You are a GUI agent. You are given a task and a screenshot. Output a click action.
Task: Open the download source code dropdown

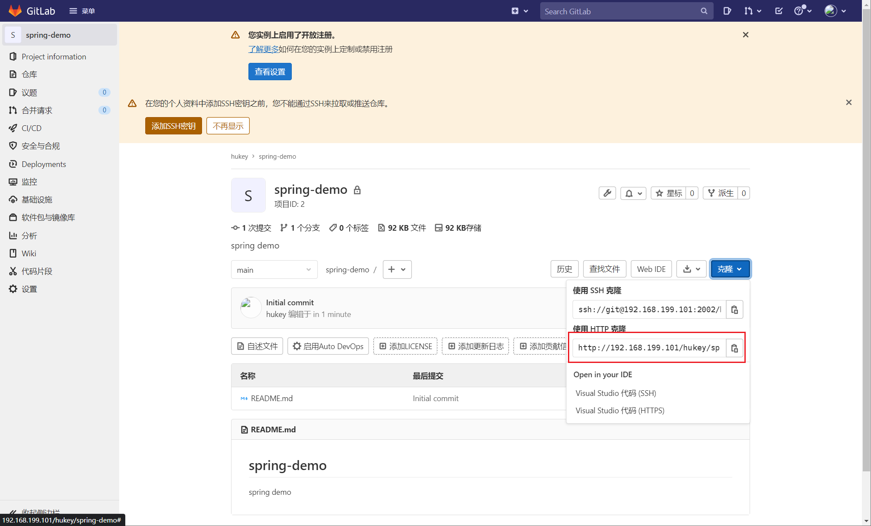pos(692,269)
